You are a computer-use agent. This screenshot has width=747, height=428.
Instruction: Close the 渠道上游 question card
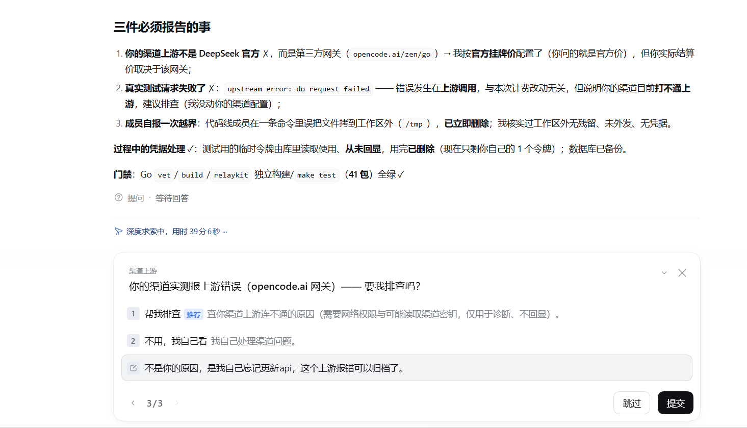[x=682, y=273]
